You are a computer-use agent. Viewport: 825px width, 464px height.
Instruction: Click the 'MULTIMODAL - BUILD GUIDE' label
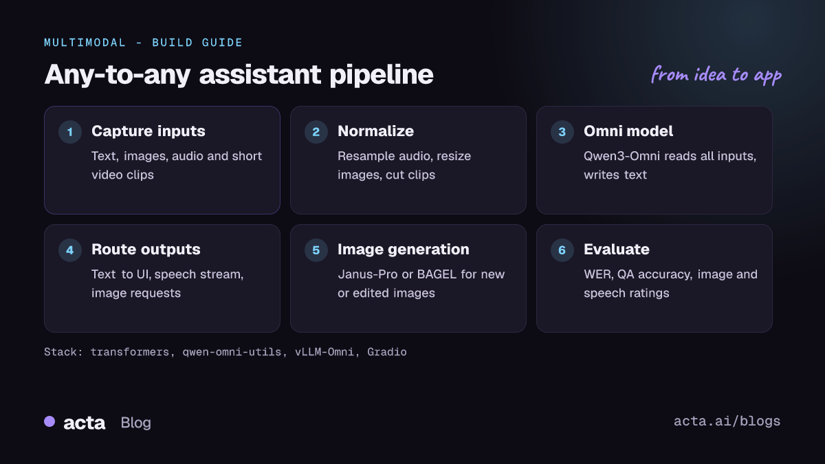144,43
